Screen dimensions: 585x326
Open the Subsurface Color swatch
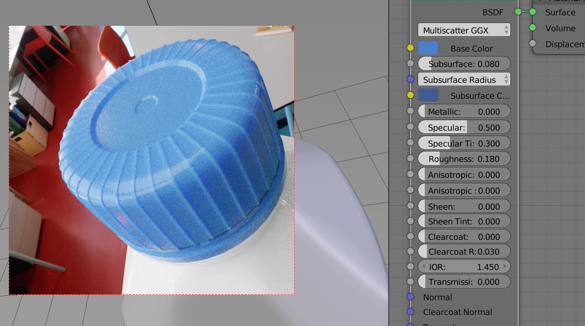click(428, 95)
